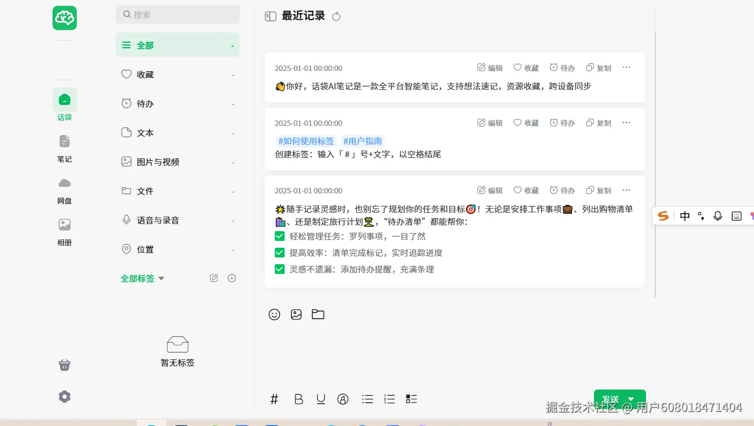
Task: Click Sogou input method logo
Action: [663, 216]
